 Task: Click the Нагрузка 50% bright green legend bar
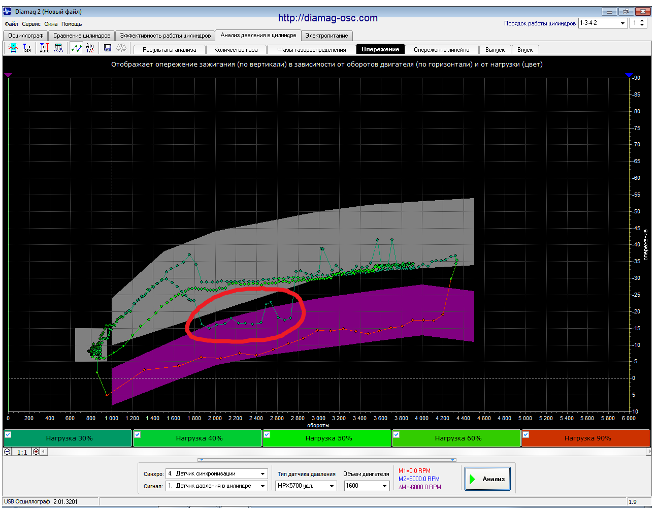[x=328, y=438]
